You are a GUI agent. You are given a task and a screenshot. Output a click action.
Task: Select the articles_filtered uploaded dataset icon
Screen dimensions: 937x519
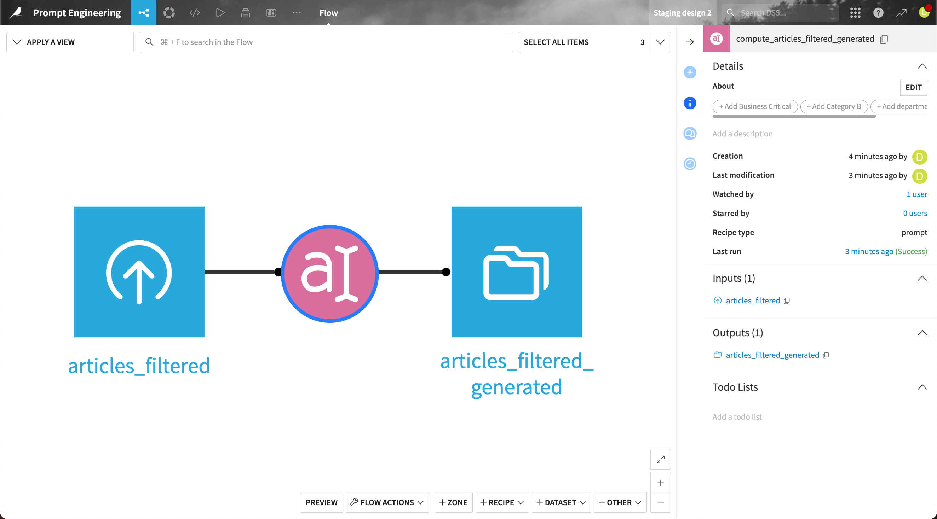pos(139,272)
